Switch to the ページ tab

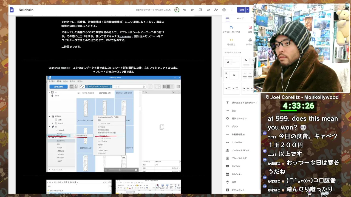click(240, 18)
